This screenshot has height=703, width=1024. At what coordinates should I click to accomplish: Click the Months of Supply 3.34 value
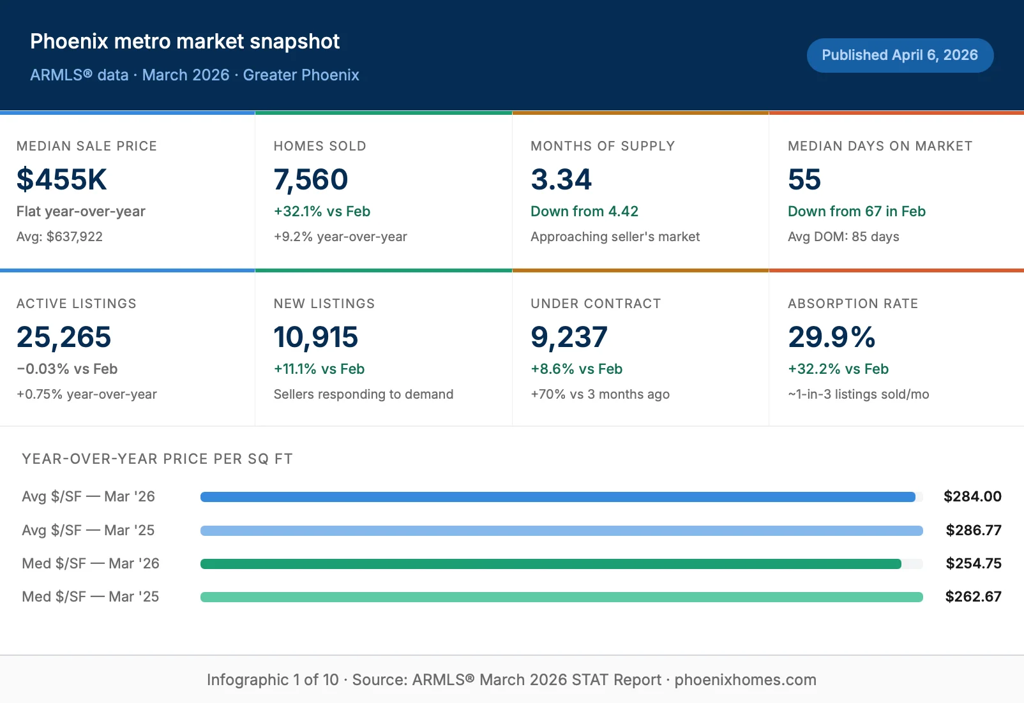(x=561, y=179)
